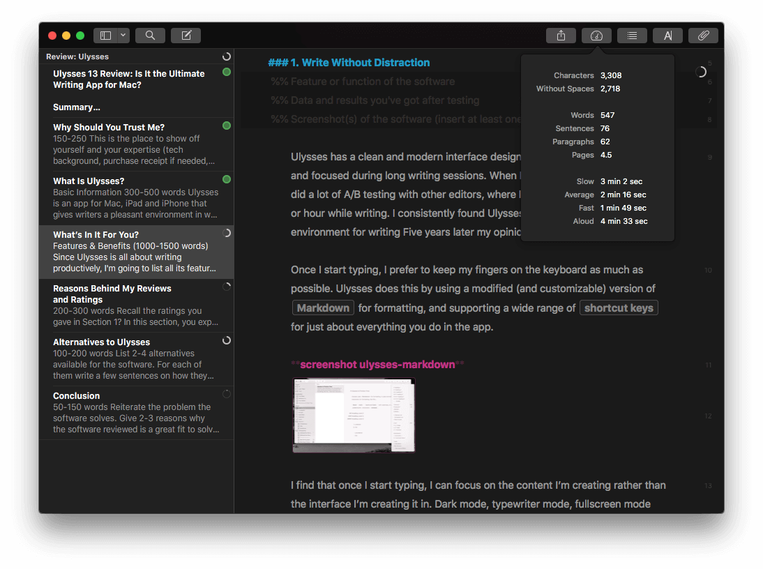
Task: Click the editor goal progress ring
Action: click(701, 72)
